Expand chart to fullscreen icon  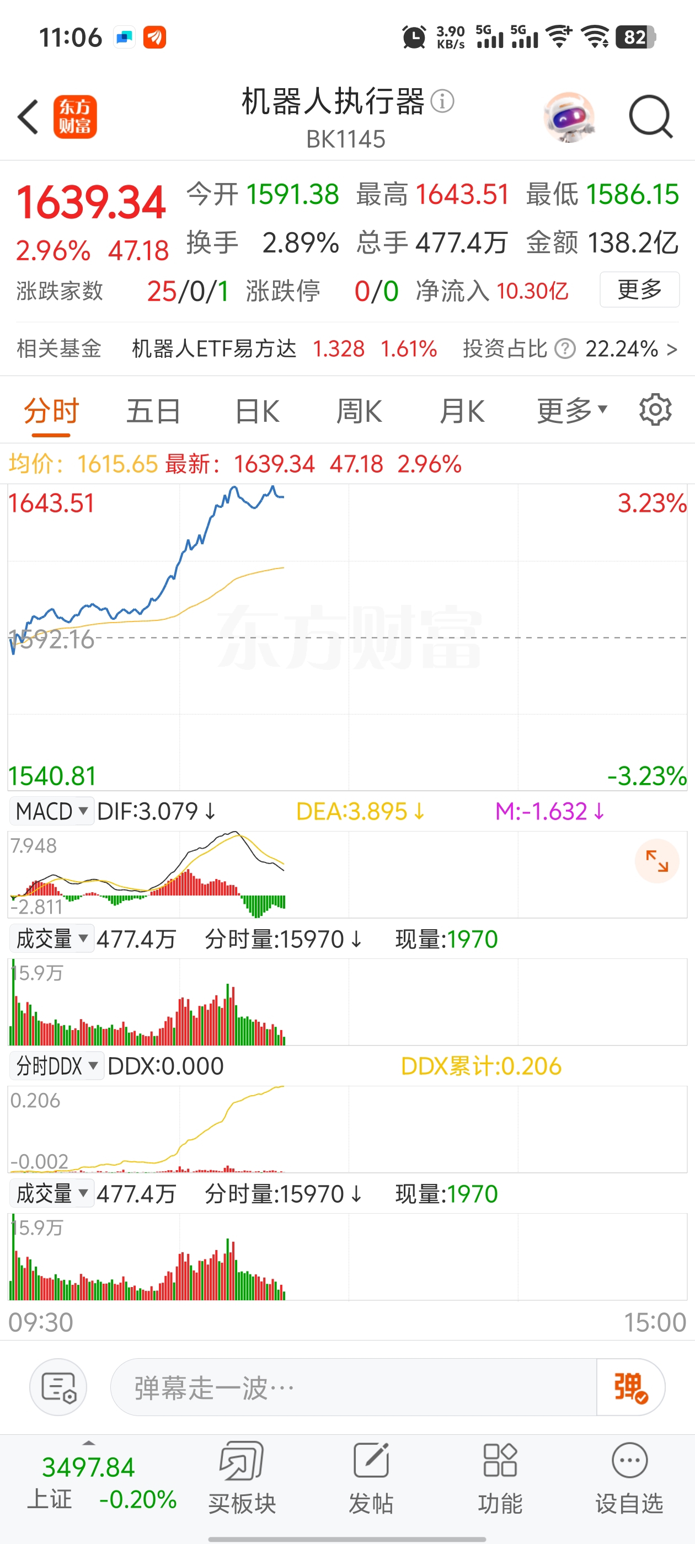tap(656, 861)
